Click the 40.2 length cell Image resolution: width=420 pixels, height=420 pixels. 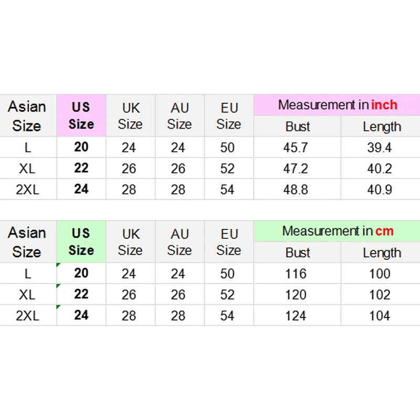point(380,169)
